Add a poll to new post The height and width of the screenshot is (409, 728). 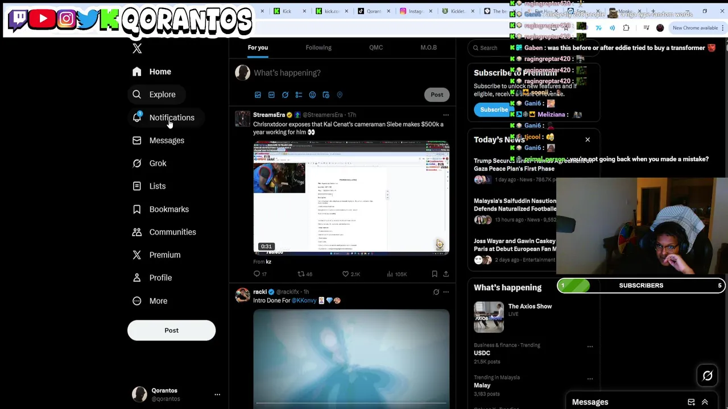pyautogui.click(x=299, y=95)
